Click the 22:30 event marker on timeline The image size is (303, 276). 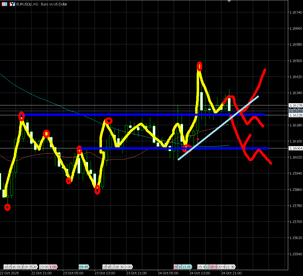(x=230, y=267)
